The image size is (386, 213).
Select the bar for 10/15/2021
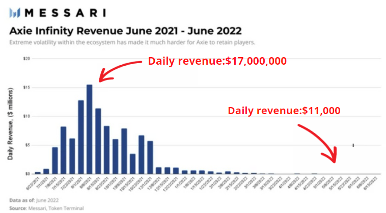(132, 164)
